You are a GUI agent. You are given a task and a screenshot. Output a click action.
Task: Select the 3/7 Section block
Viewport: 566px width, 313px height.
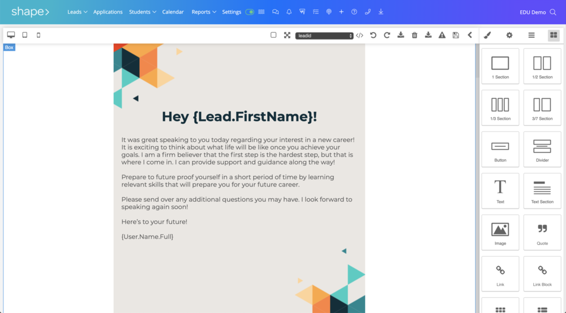pos(542,108)
